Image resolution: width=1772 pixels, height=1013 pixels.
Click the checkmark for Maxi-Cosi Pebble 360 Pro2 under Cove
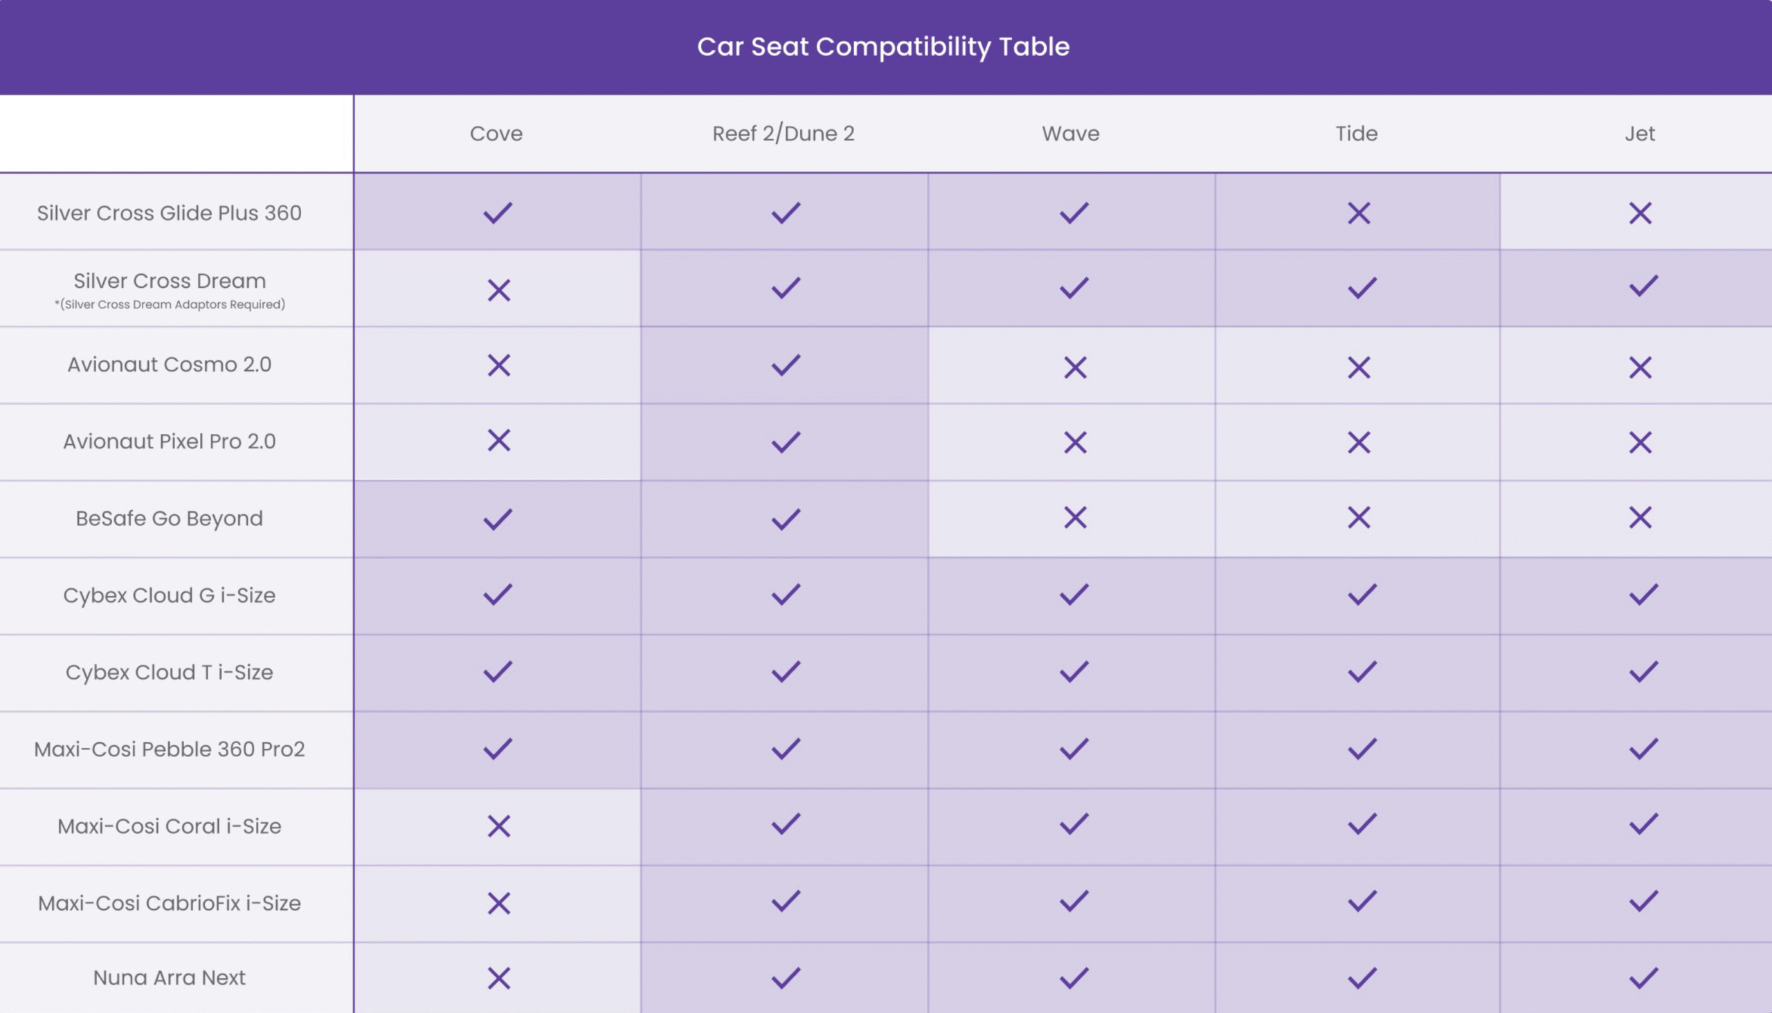point(498,749)
